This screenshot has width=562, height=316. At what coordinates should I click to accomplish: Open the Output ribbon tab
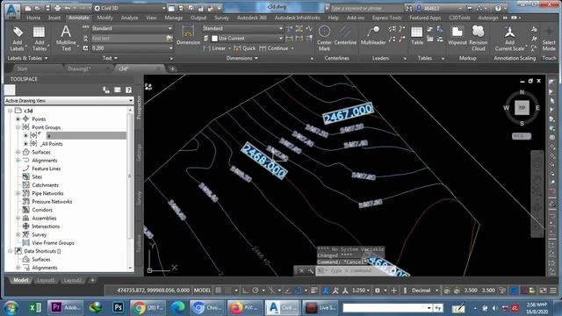pos(198,18)
